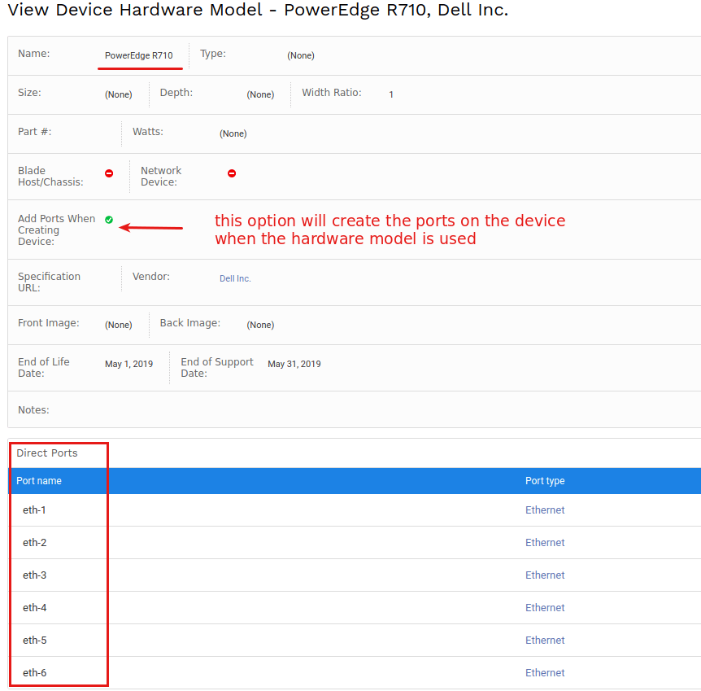Open the Depth field showing (None)
The width and height of the screenshot is (701, 691).
[260, 94]
